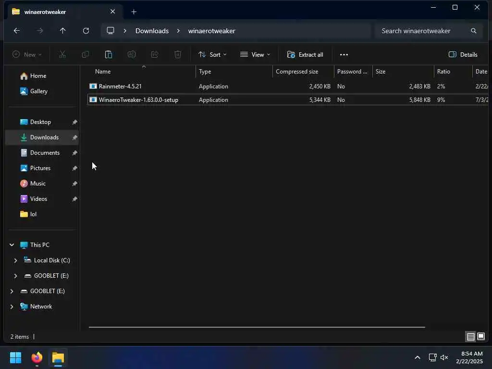Collapse the This PC tree node

point(12,245)
